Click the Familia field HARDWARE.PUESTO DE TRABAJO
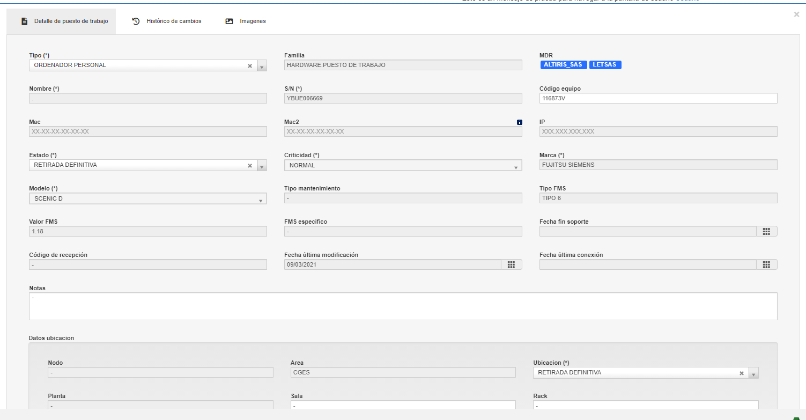The width and height of the screenshot is (806, 420). click(403, 65)
